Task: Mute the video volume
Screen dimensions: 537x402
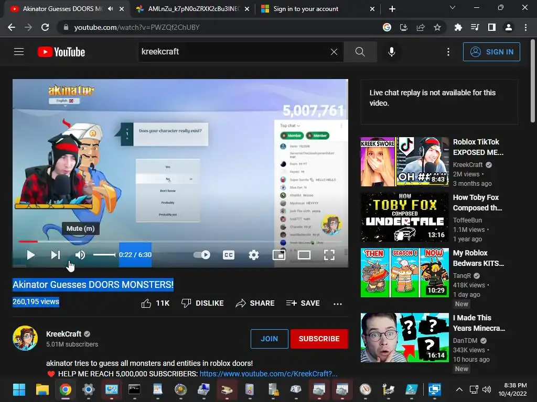Action: pos(80,255)
